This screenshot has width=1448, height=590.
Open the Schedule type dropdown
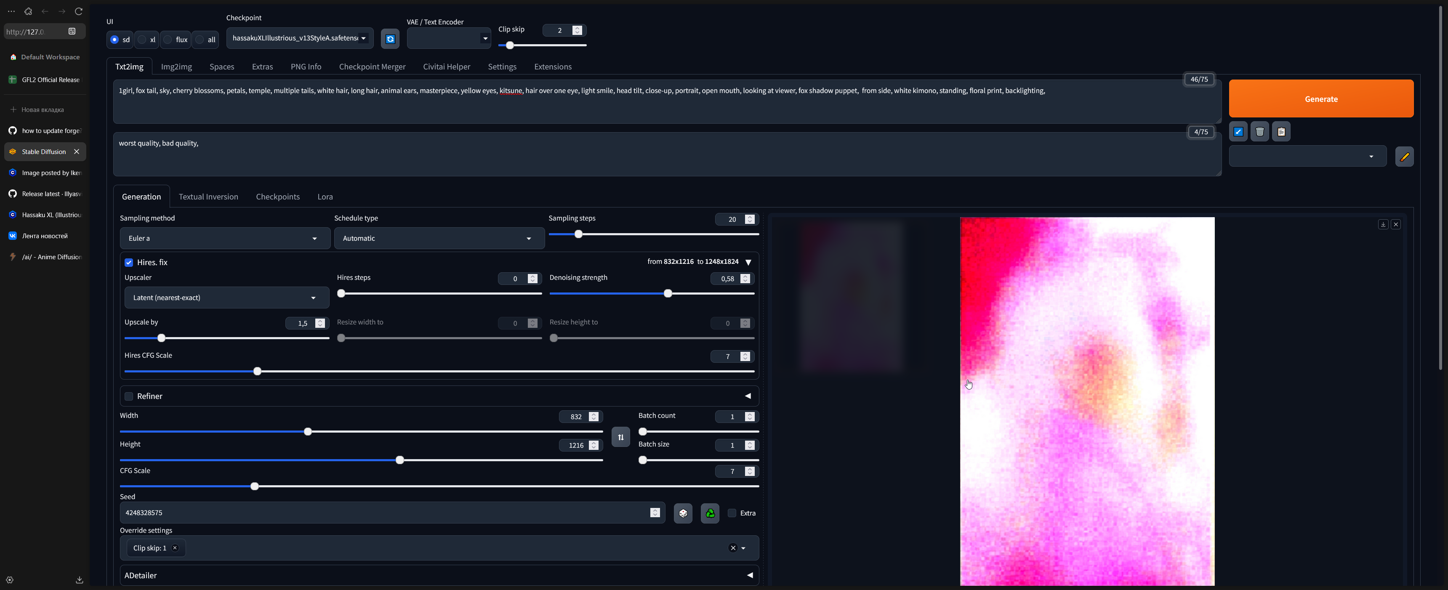click(439, 238)
